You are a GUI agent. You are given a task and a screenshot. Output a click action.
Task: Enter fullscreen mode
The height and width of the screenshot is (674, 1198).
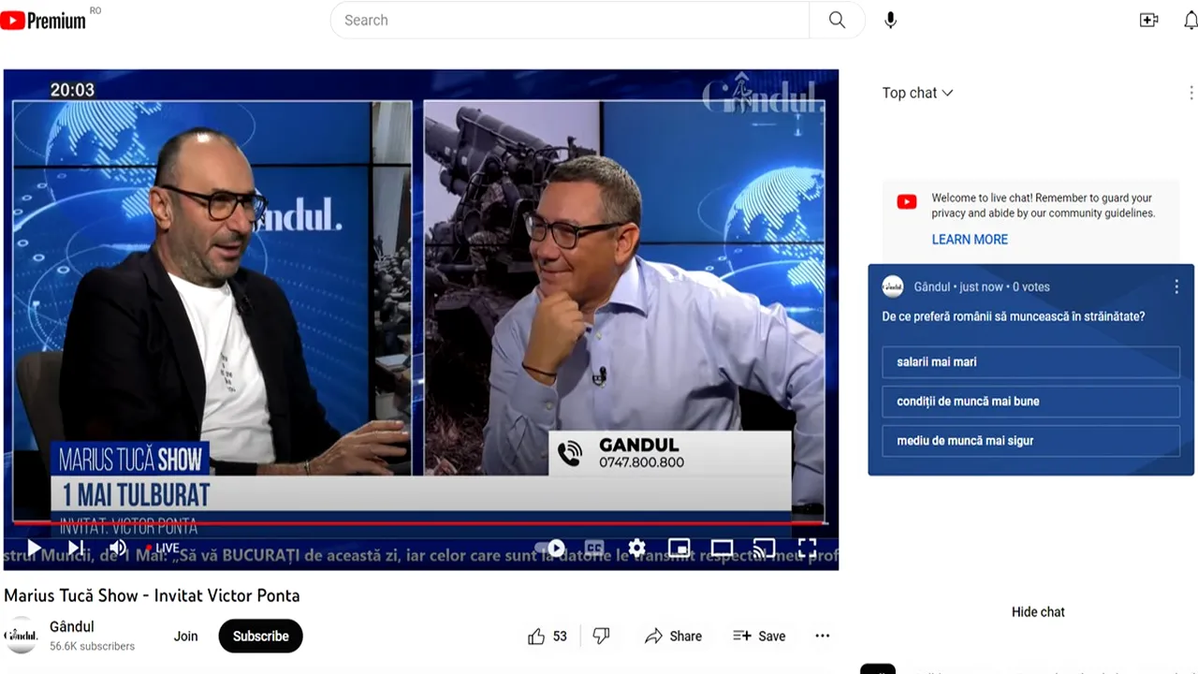click(807, 548)
